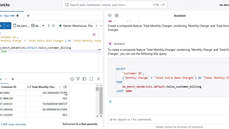The height and width of the screenshot is (129, 229).
Task: Sort the Total Monthly Charges column
Action: 65,87
